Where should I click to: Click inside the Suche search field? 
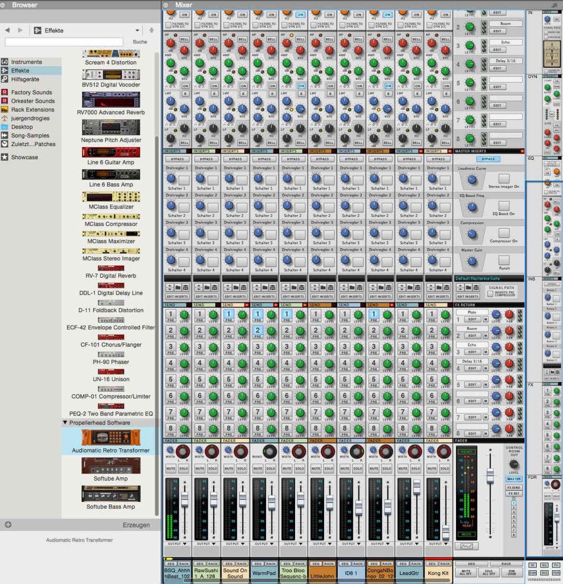pos(63,41)
